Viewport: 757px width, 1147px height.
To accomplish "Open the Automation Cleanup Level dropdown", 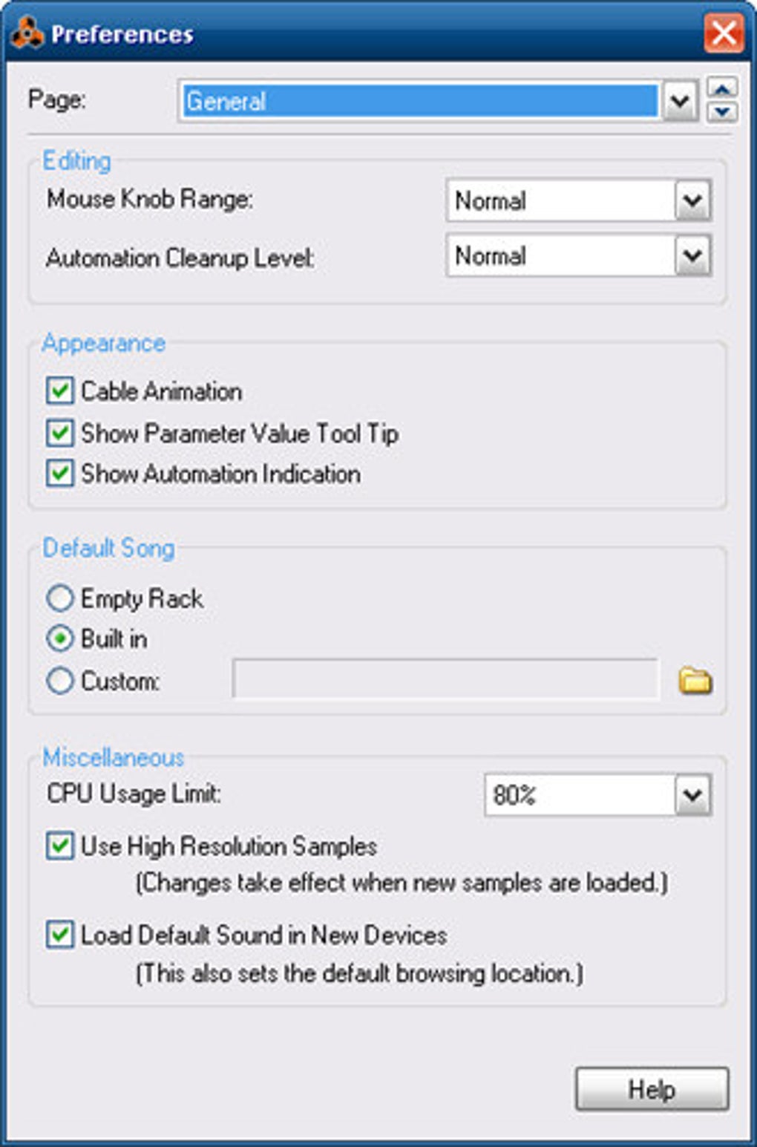I will [x=692, y=256].
